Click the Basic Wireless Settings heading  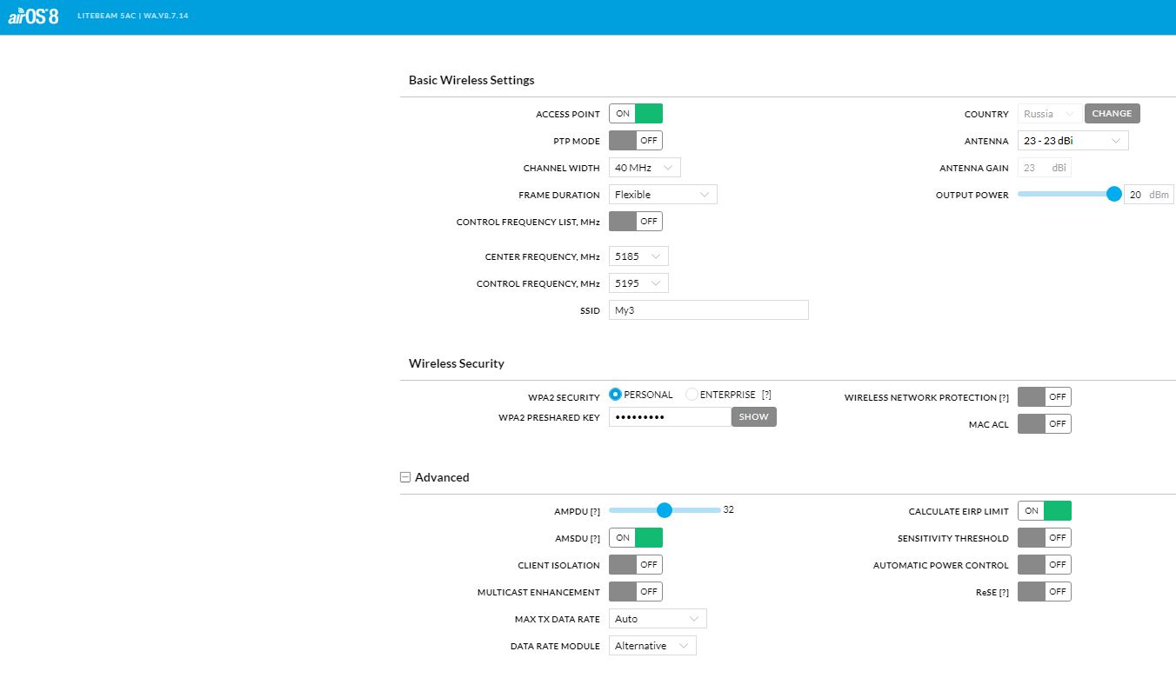click(471, 80)
